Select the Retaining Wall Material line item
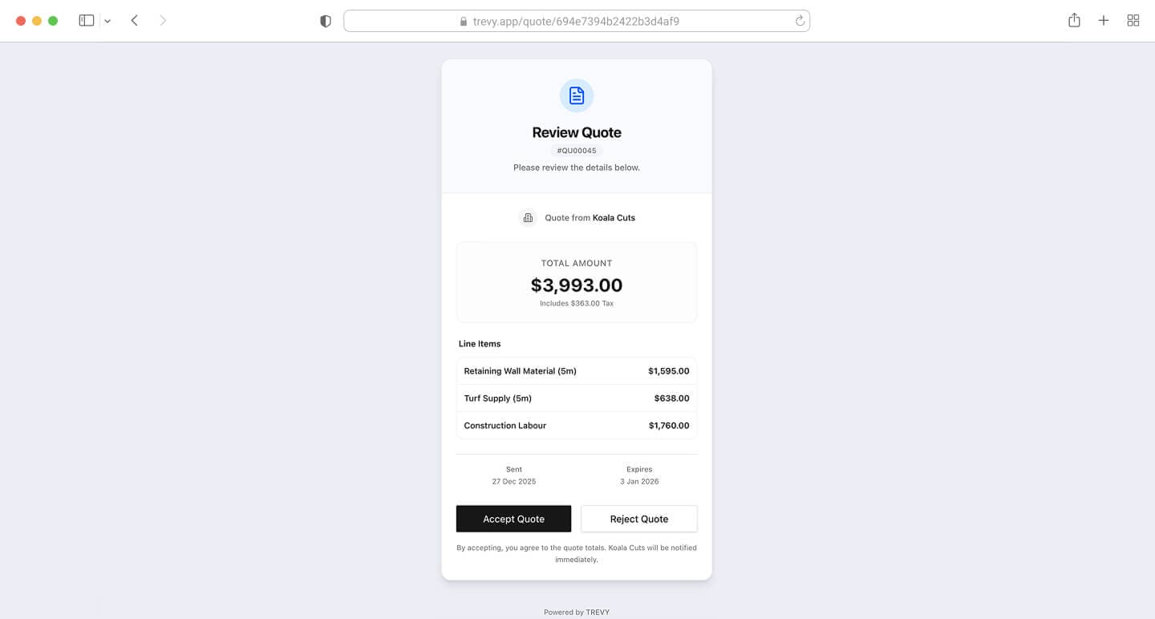This screenshot has height=619, width=1155. tap(576, 370)
